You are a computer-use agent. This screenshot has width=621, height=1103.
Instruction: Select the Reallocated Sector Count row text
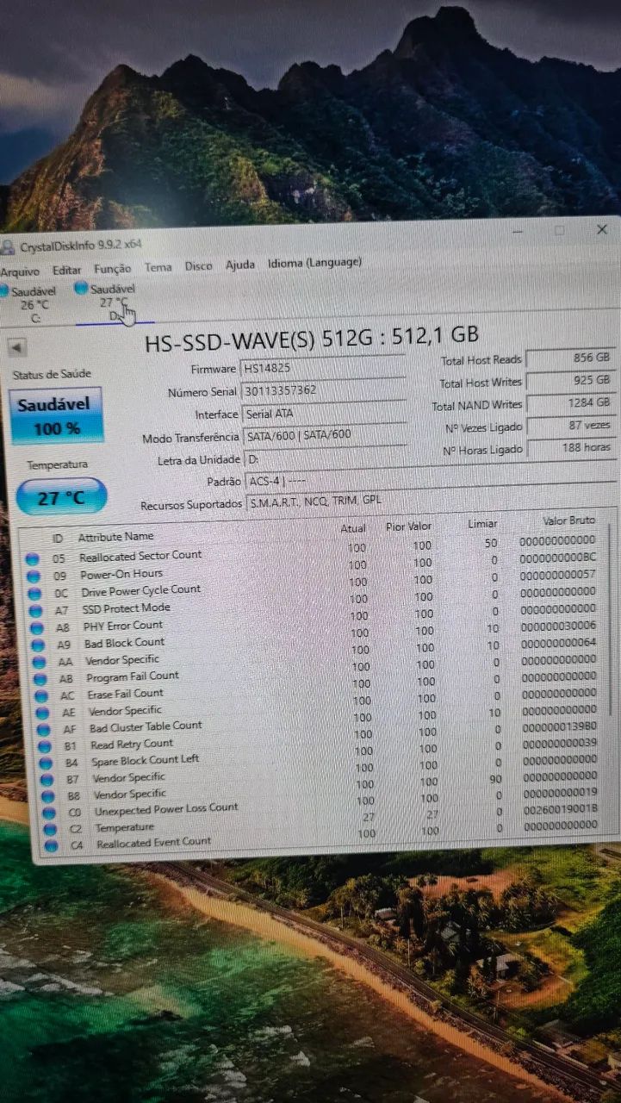[140, 556]
